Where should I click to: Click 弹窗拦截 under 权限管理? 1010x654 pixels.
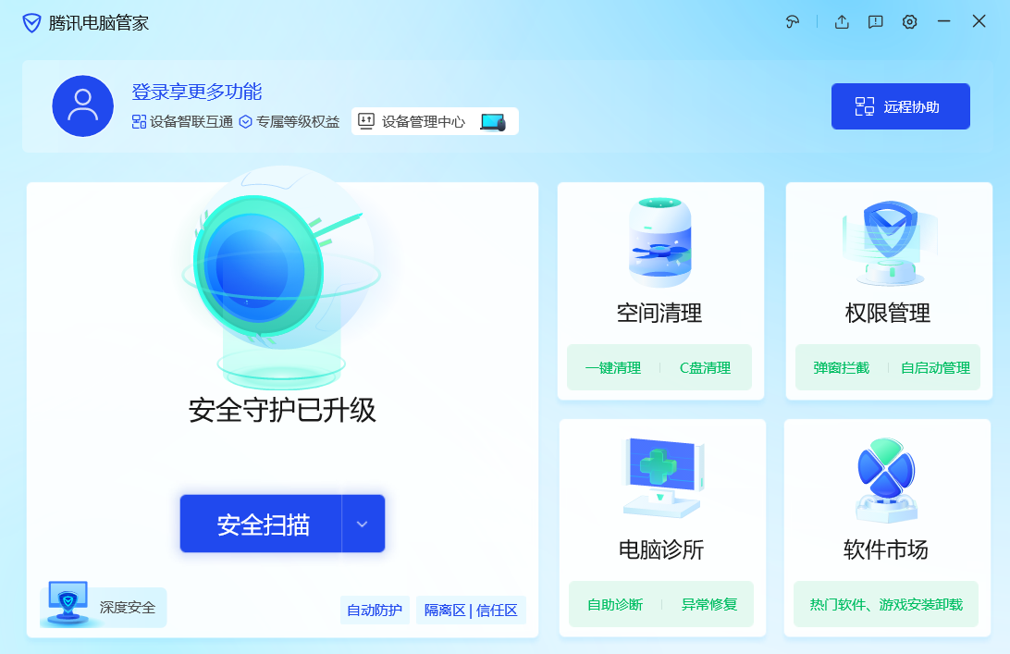click(840, 366)
